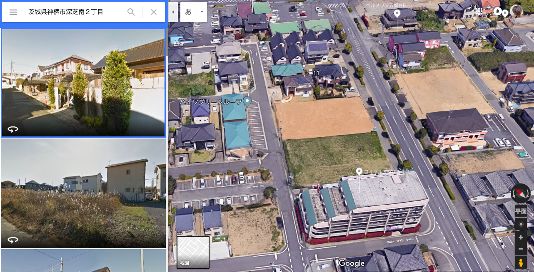The height and width of the screenshot is (272, 534).
Task: Open the input method dropdown arrow
Action: 202,12
